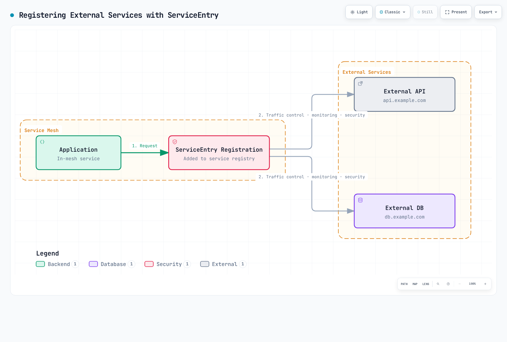Click the database icon in External DB
The width and height of the screenshot is (507, 342).
pyautogui.click(x=360, y=200)
